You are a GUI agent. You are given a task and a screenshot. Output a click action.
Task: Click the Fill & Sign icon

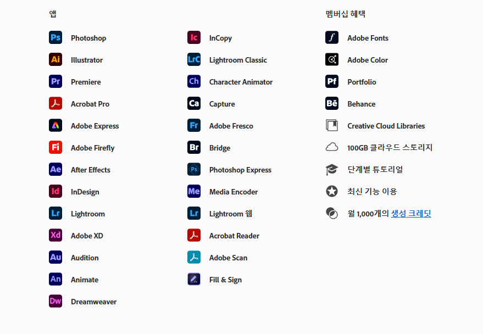point(194,279)
